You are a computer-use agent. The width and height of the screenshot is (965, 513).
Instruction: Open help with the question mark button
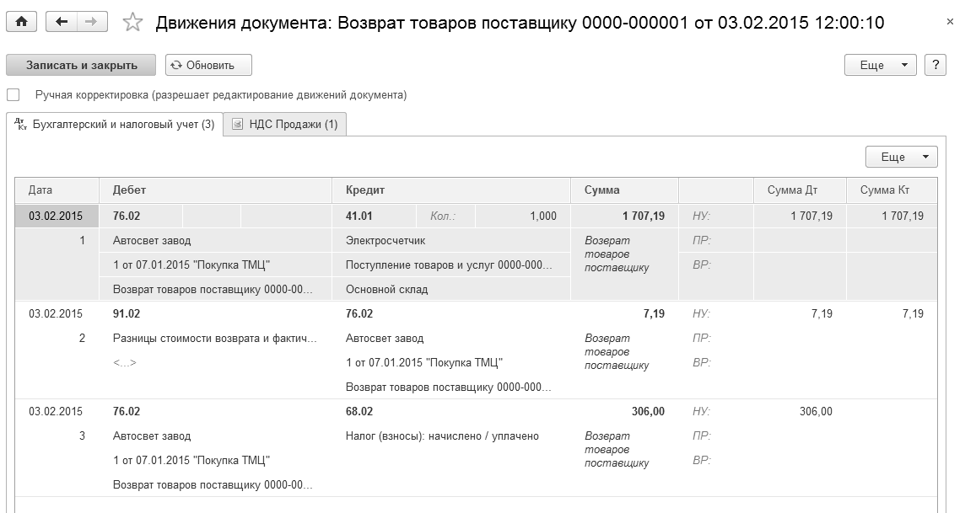[x=935, y=65]
